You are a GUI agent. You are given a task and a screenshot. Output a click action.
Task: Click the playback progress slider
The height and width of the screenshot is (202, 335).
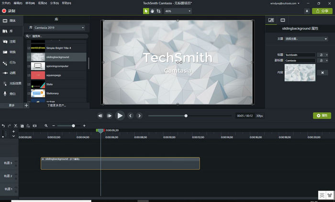pyautogui.click(x=190, y=116)
